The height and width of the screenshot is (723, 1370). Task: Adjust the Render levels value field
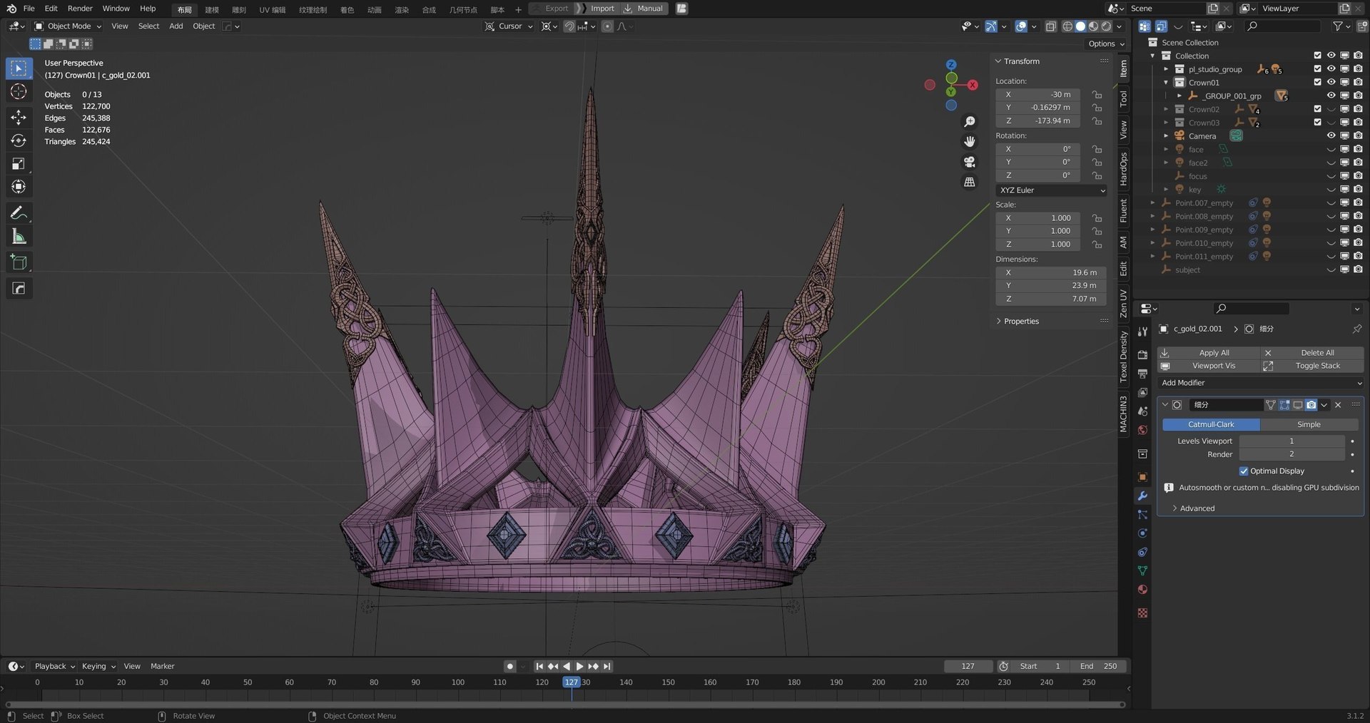click(1292, 454)
